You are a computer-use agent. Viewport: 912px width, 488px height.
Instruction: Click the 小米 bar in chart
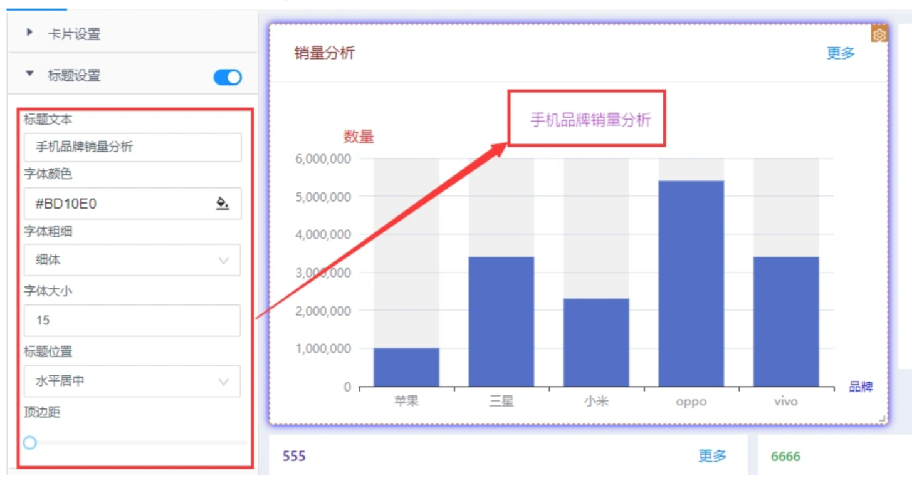click(596, 343)
